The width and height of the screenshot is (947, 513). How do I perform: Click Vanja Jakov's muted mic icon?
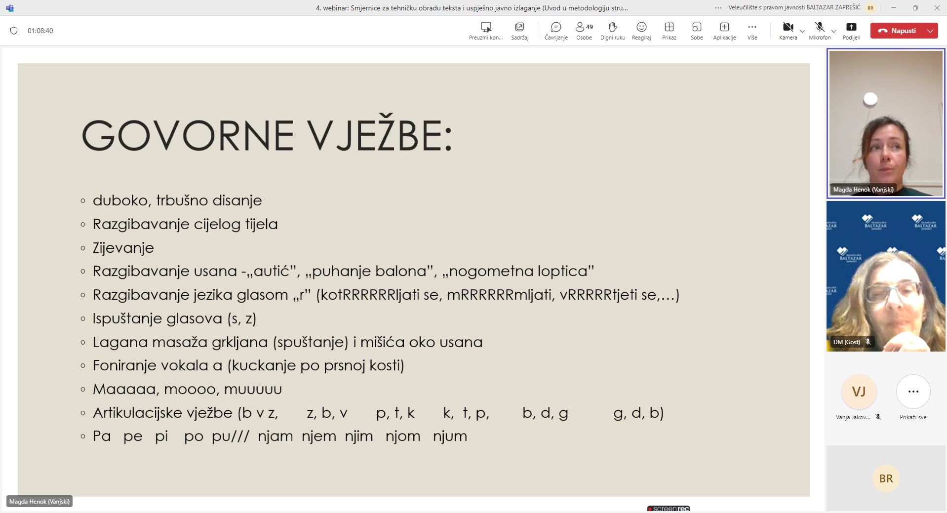(x=878, y=417)
